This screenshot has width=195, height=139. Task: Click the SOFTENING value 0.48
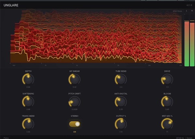pos(28,110)
